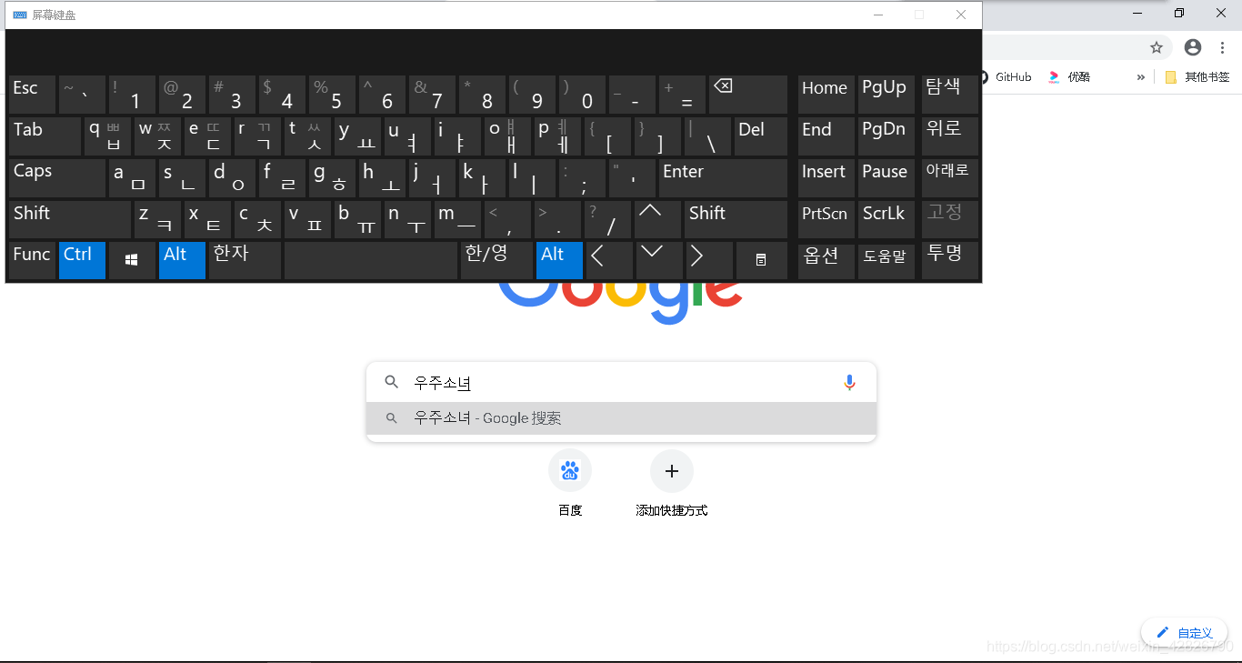
Task: Click the Pause key
Action: 886,178
